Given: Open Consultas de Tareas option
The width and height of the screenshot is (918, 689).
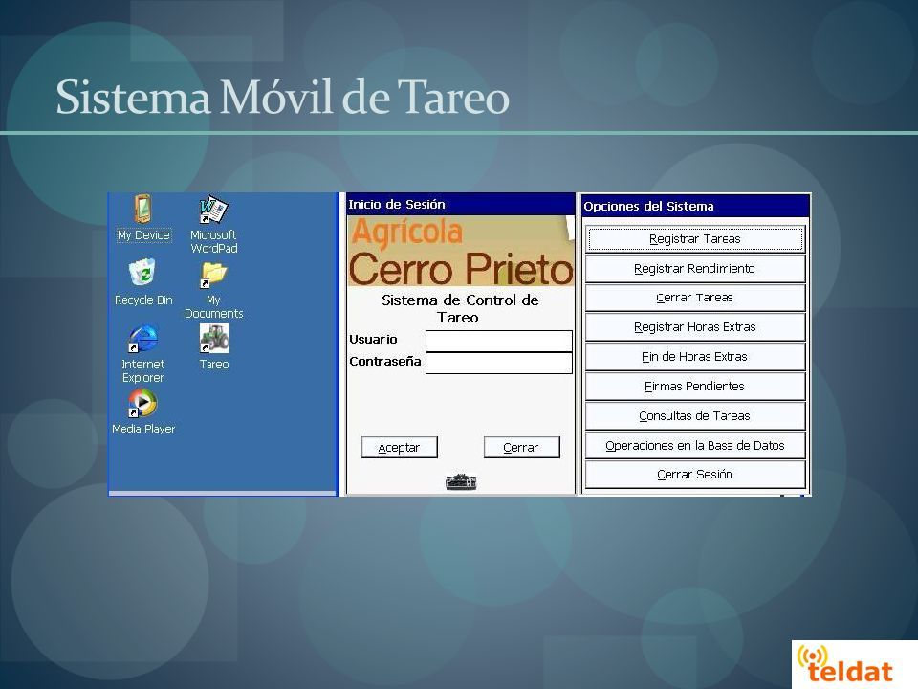Looking at the screenshot, I should click(x=695, y=416).
